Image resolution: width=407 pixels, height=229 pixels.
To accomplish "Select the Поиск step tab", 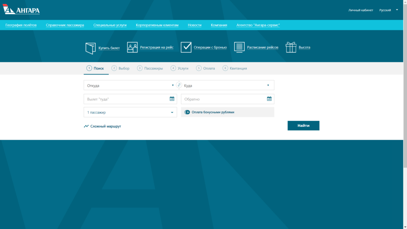I will (95, 68).
